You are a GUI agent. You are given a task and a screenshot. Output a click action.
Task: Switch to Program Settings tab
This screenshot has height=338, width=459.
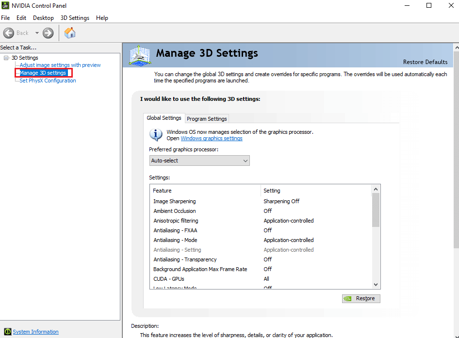[x=207, y=119]
